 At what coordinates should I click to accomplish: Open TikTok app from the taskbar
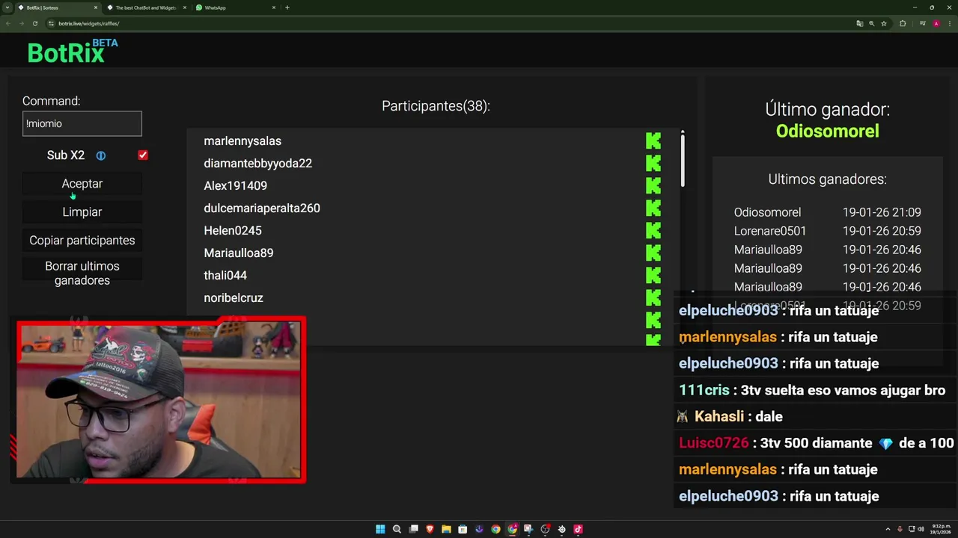click(578, 529)
